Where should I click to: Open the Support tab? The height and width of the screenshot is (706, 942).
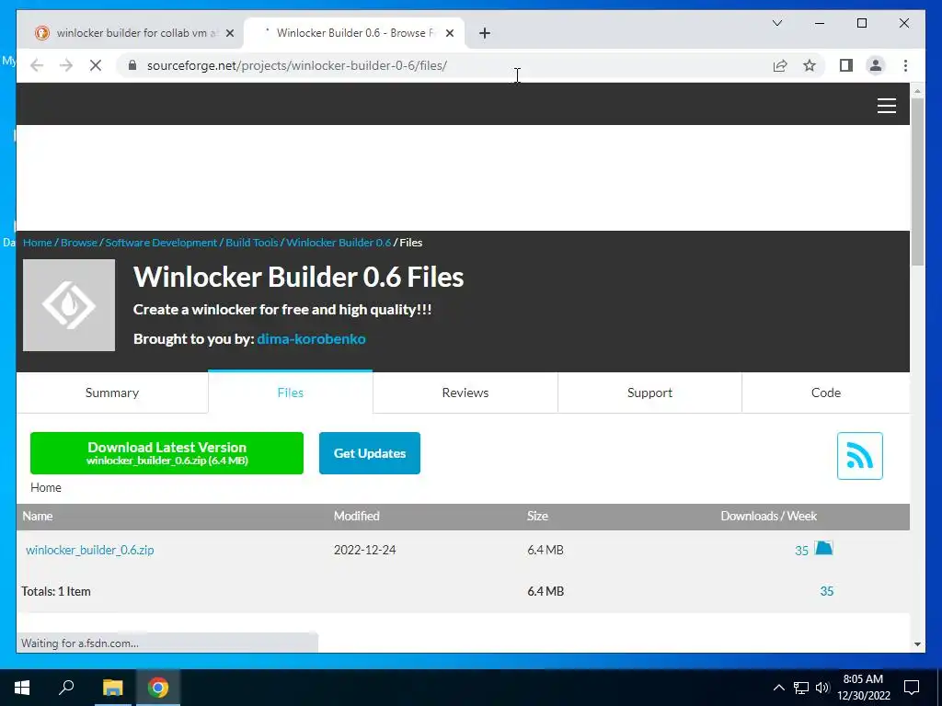tap(649, 393)
